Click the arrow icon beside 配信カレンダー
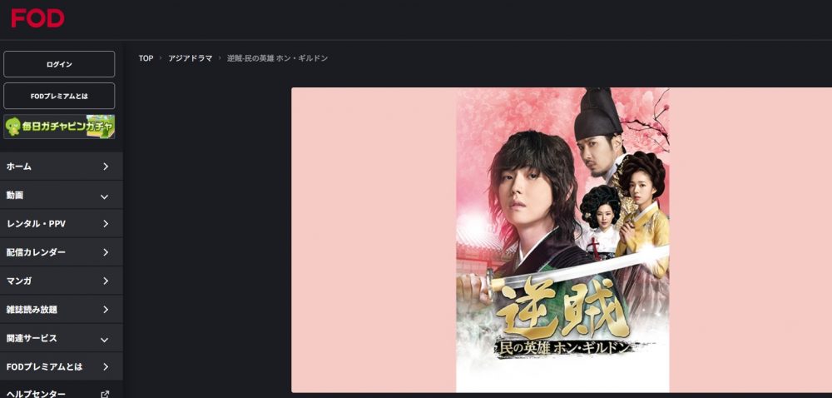This screenshot has height=398, width=832. click(x=106, y=252)
